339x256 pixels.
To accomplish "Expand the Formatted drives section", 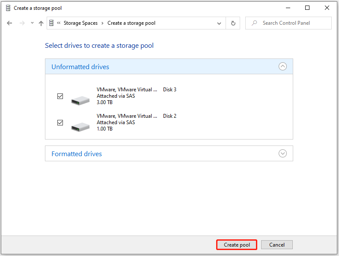I will pyautogui.click(x=282, y=154).
